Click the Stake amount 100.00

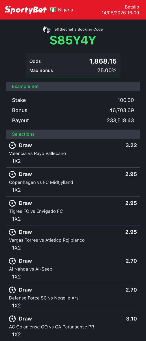pos(126,100)
